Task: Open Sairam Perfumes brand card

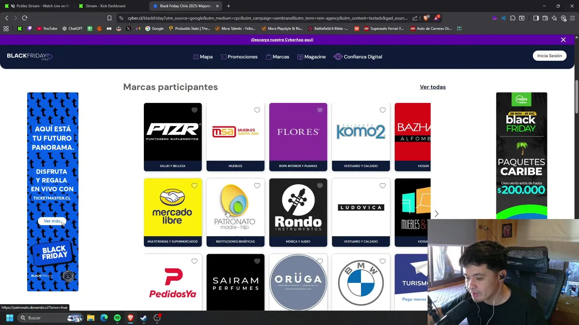Action: tap(235, 283)
